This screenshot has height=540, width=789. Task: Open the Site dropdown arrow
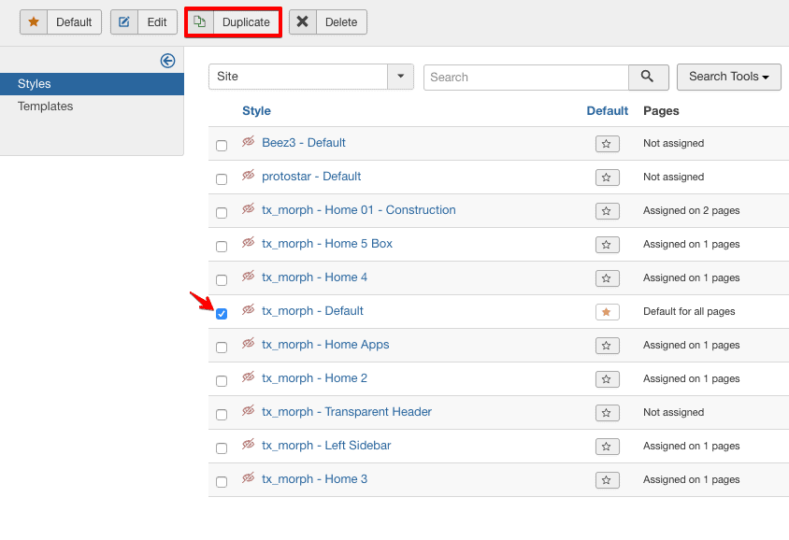point(400,77)
